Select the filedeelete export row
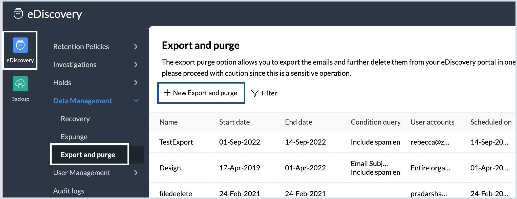The image size is (517, 199). click(176, 194)
